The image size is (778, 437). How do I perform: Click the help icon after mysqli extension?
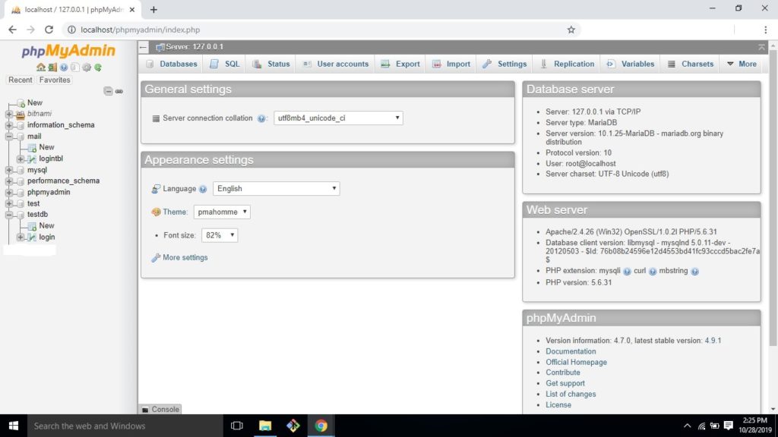(627, 272)
